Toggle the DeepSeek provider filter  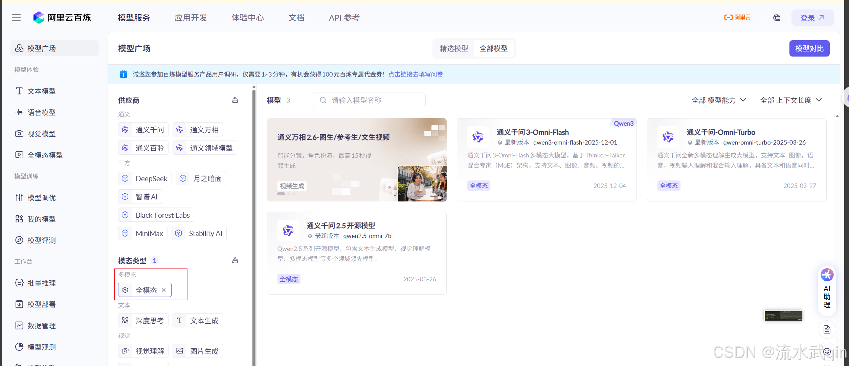pos(145,178)
